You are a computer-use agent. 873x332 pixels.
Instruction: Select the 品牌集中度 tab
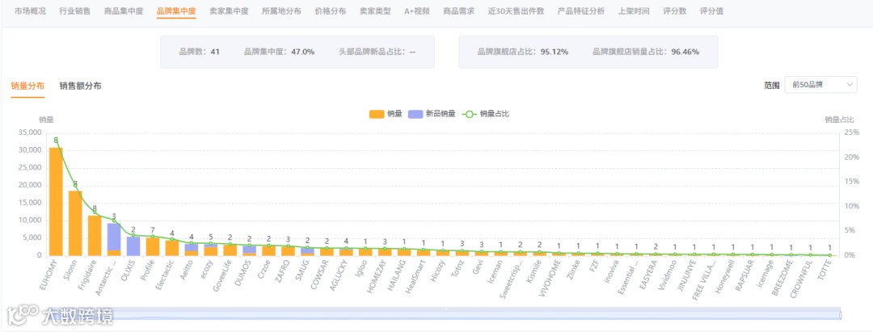176,11
